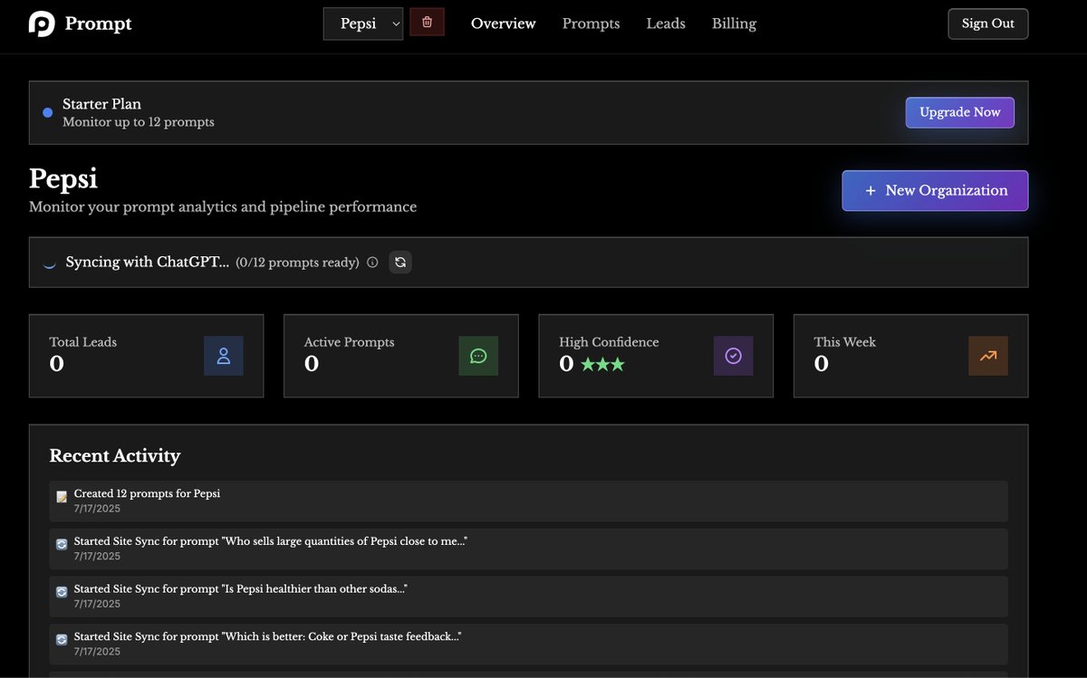Select the High Confidence card
Image resolution: width=1087 pixels, height=678 pixels.
pyautogui.click(x=656, y=356)
